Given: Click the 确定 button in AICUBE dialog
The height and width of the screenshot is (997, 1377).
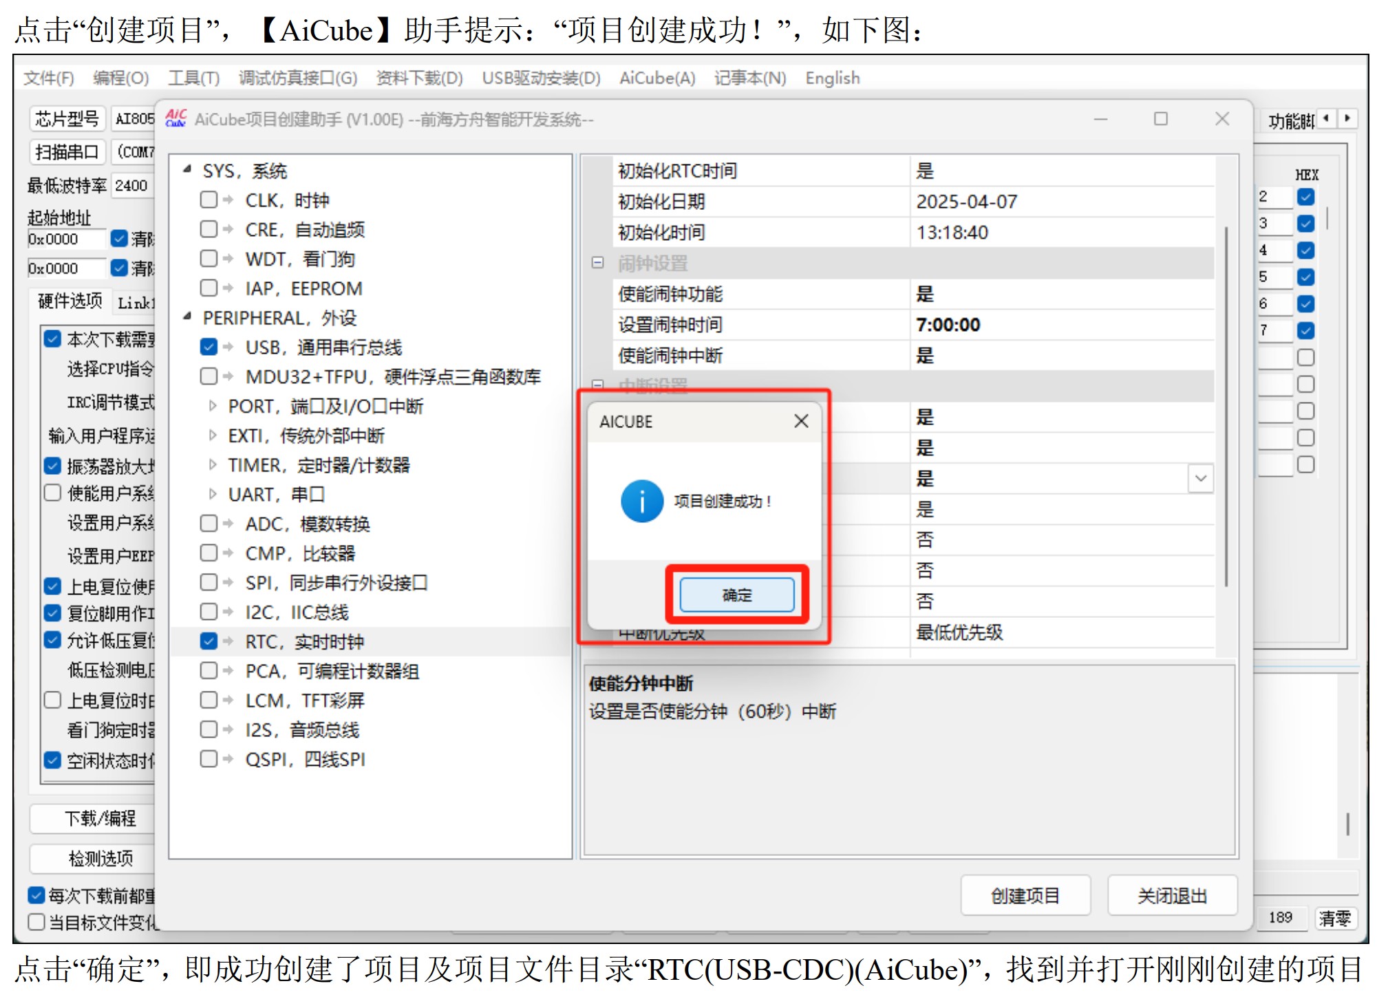Looking at the screenshot, I should point(736,594).
